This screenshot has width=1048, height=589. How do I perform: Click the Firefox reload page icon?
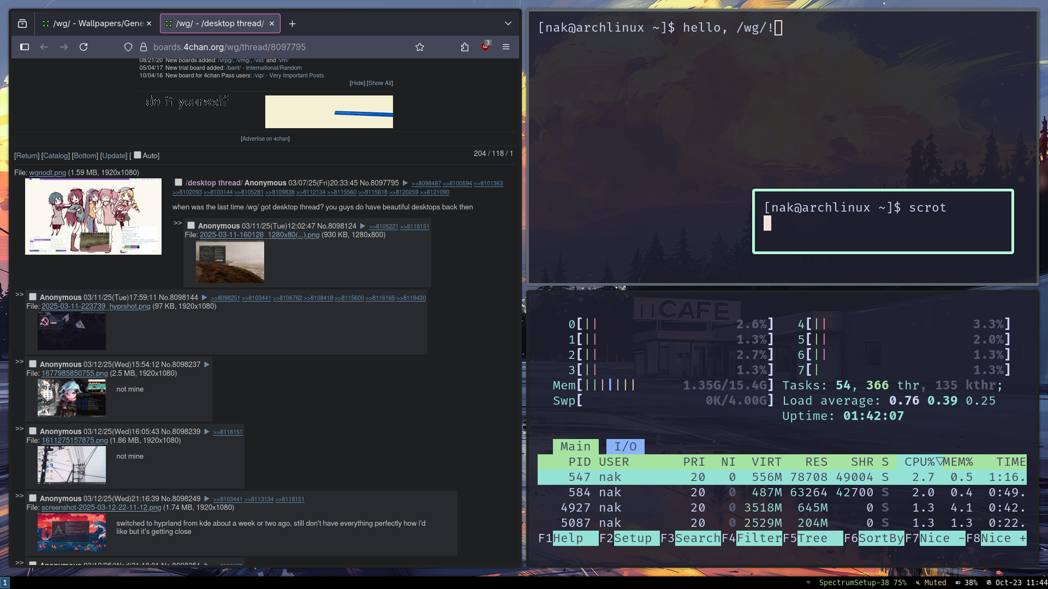pos(84,47)
